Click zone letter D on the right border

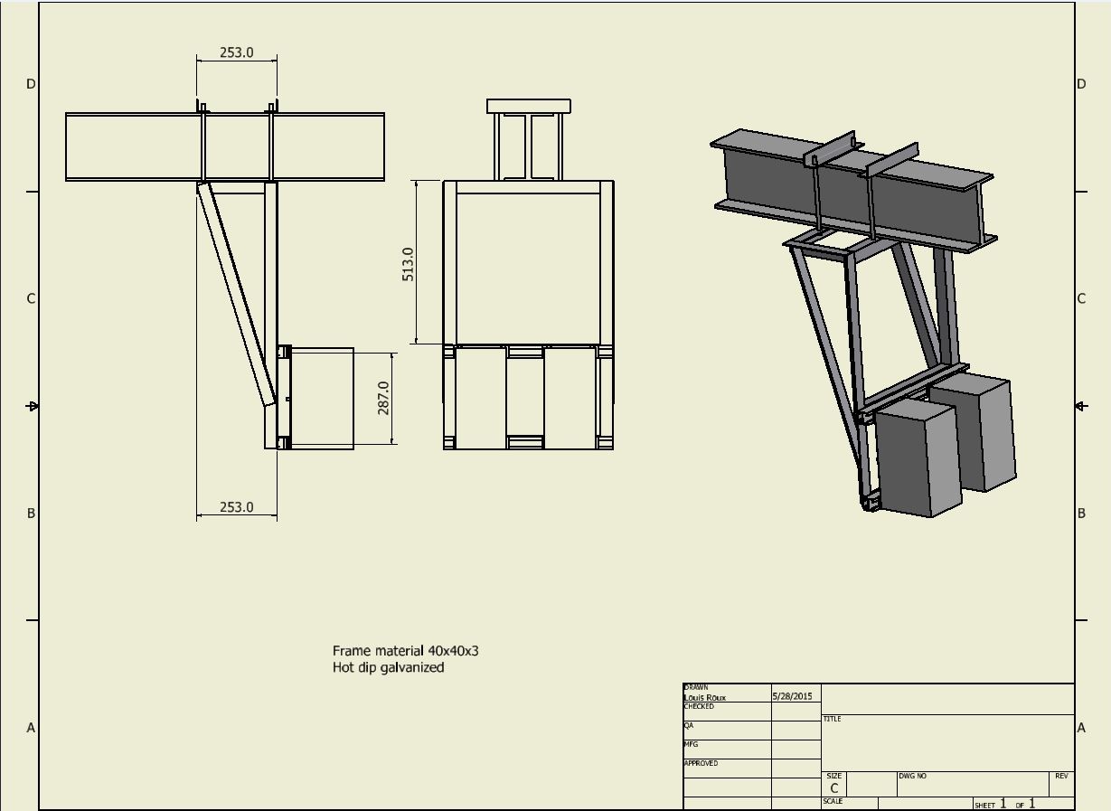click(x=1081, y=84)
